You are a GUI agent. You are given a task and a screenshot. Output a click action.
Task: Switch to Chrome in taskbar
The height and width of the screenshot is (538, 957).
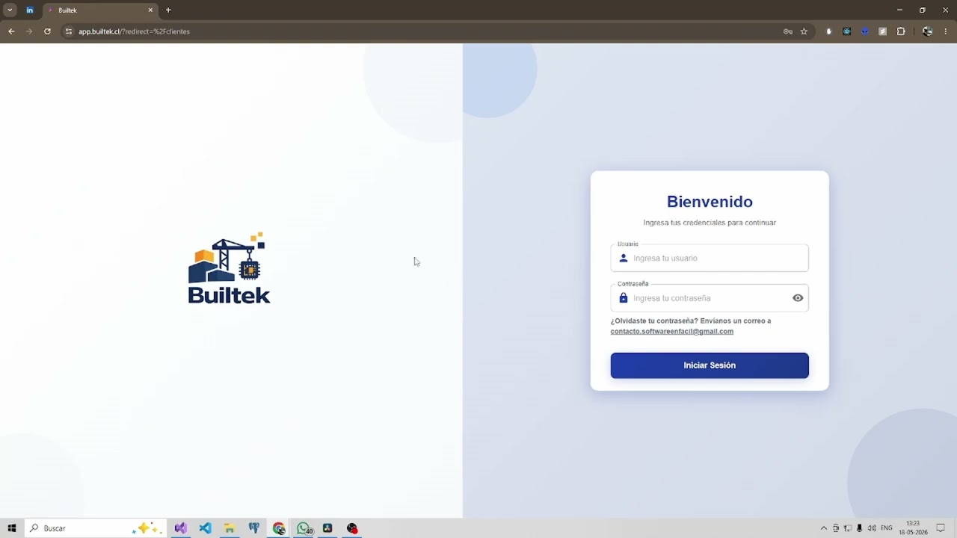click(x=279, y=528)
